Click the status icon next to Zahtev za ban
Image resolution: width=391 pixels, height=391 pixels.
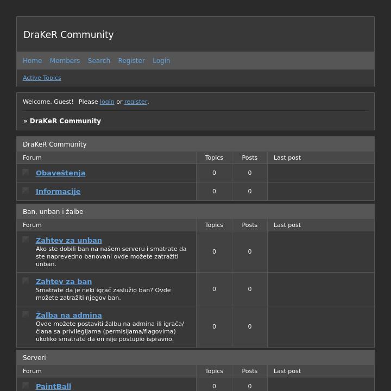click(x=26, y=281)
